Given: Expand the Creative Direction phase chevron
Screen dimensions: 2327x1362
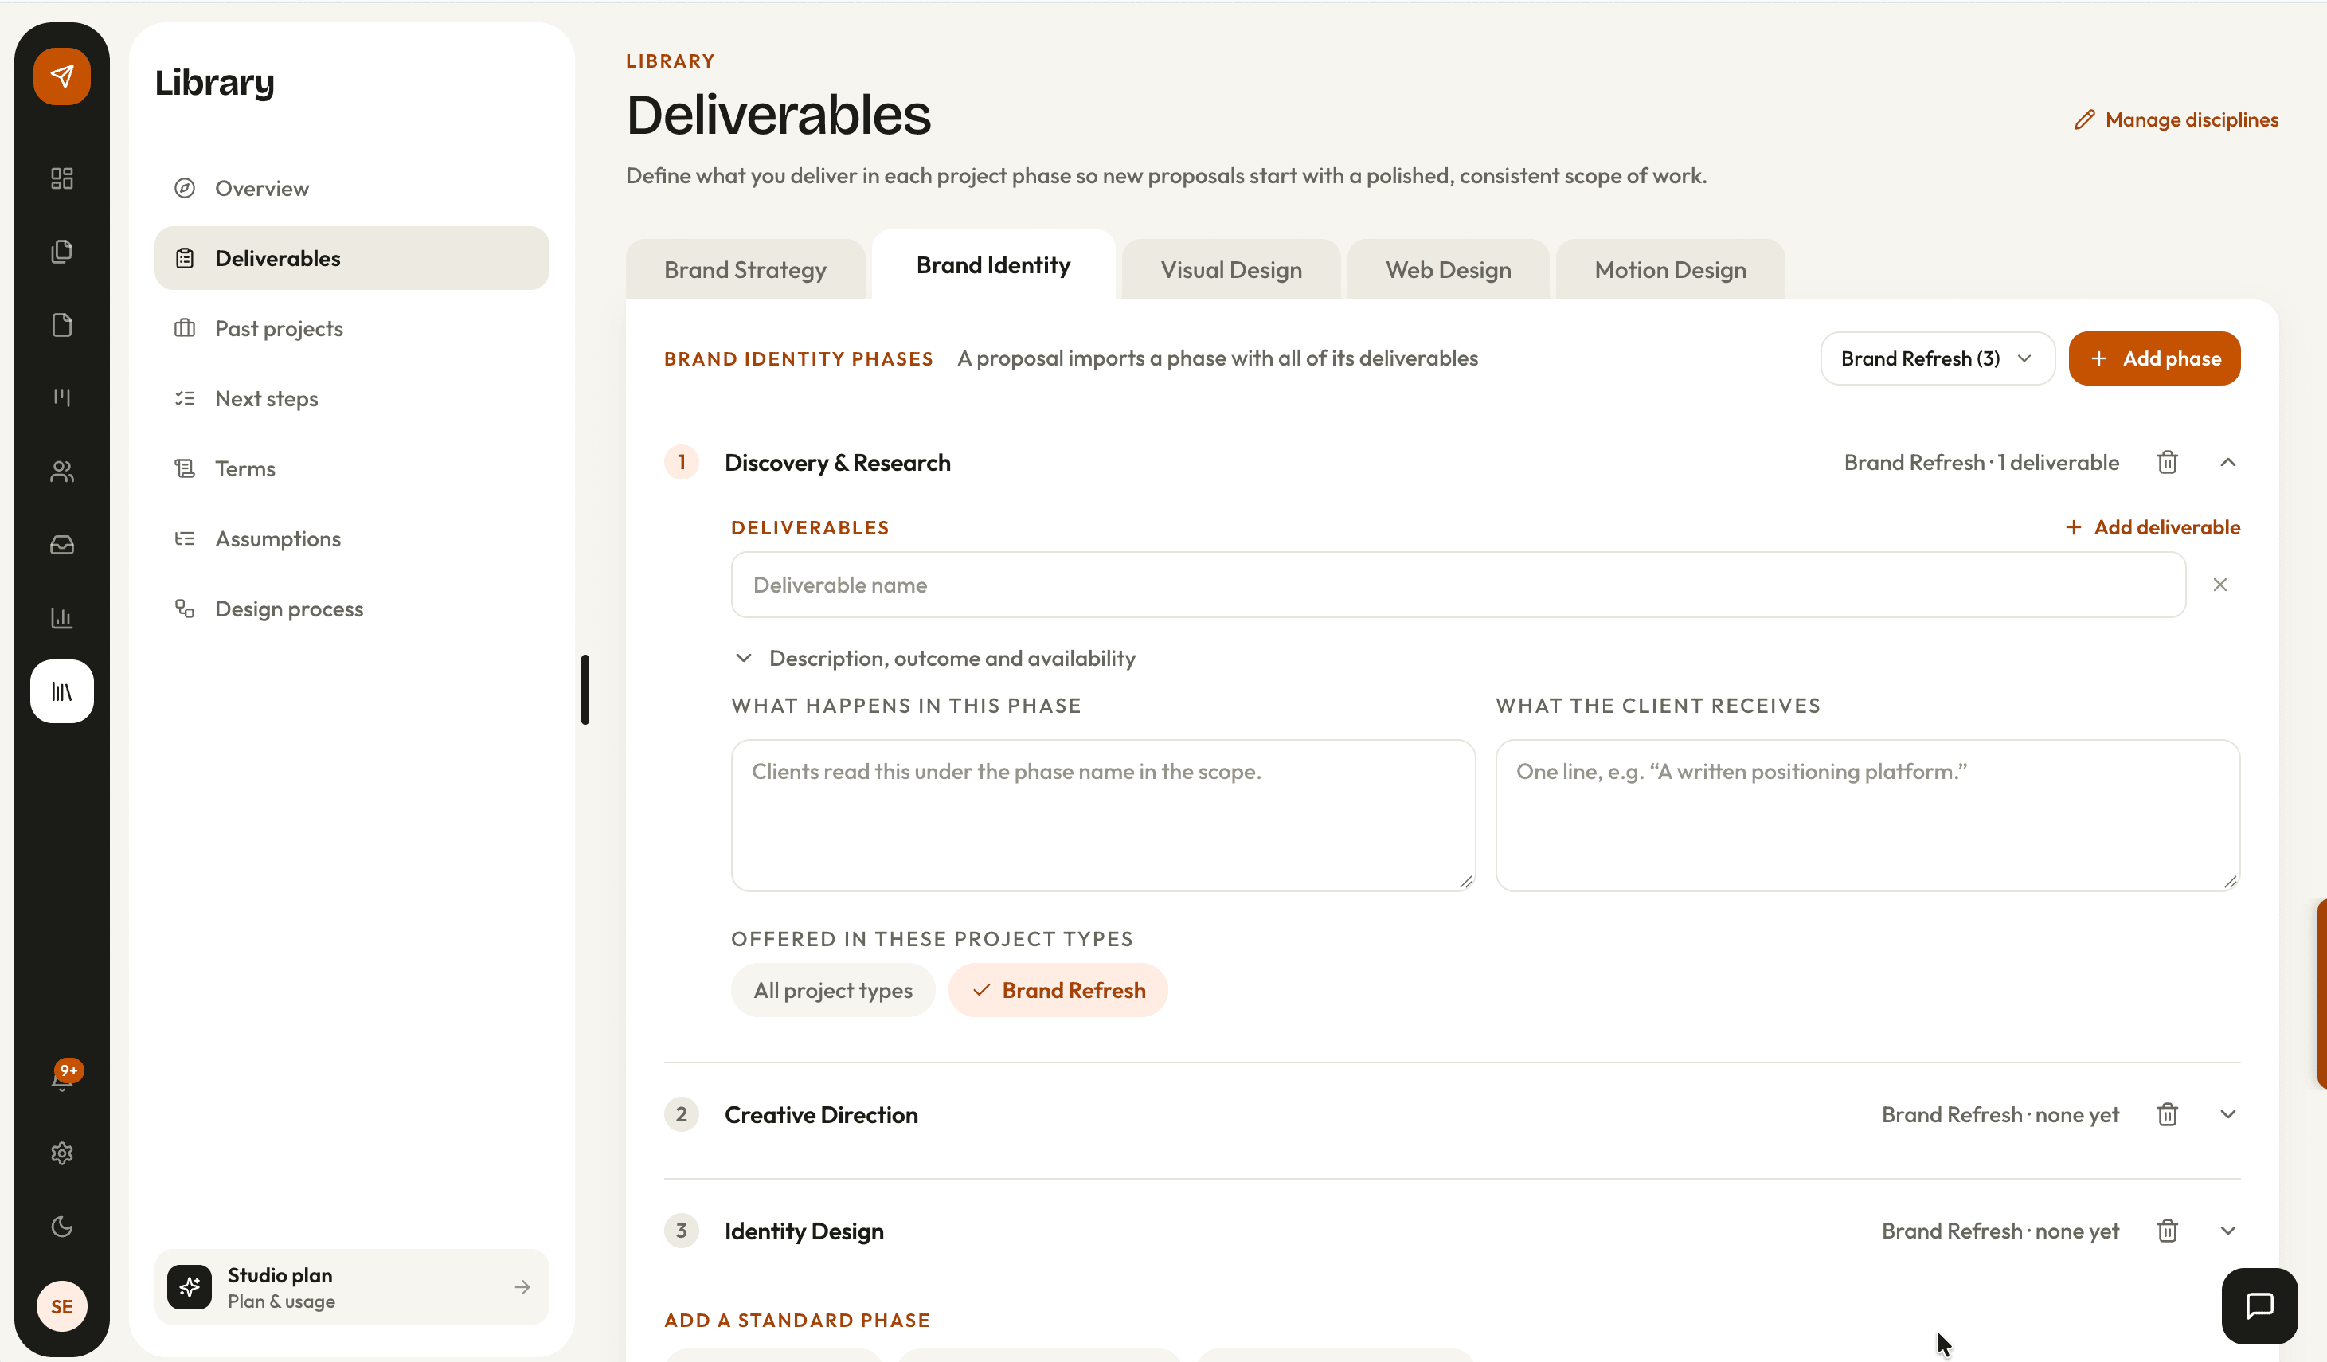Looking at the screenshot, I should click(2227, 1114).
